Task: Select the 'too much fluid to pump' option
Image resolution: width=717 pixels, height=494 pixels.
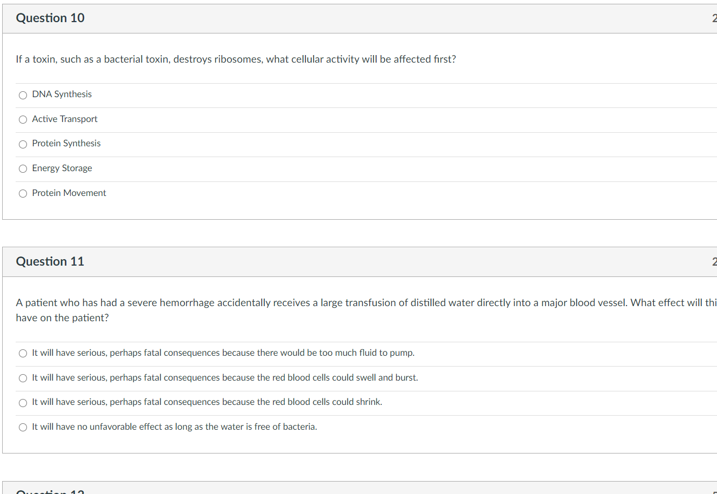Action: pyautogui.click(x=23, y=354)
